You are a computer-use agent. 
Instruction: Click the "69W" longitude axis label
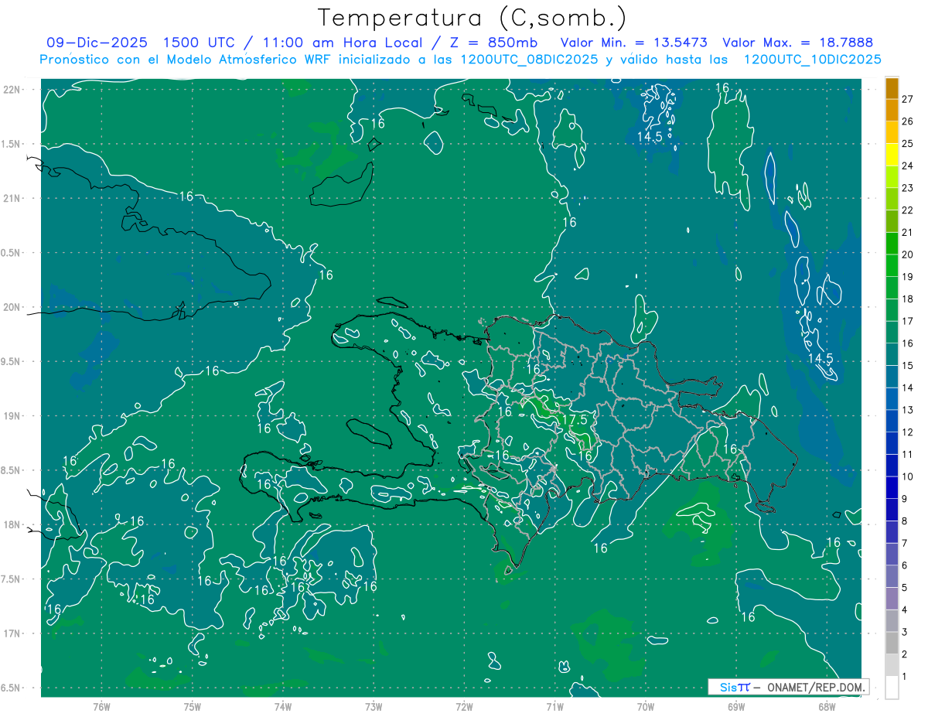735,706
